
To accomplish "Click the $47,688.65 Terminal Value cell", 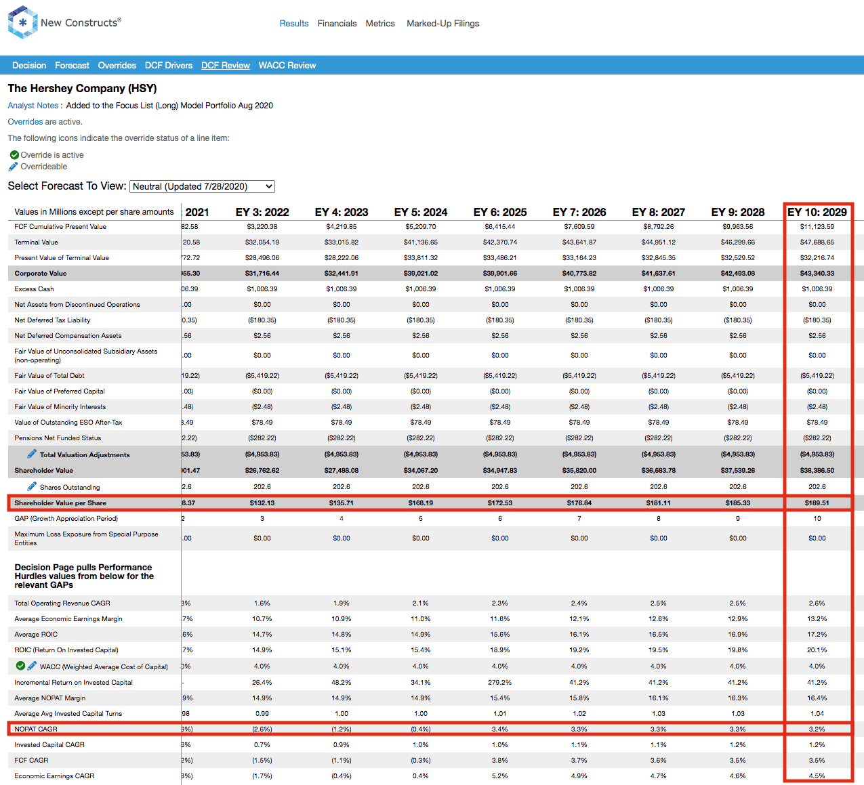I will click(817, 242).
